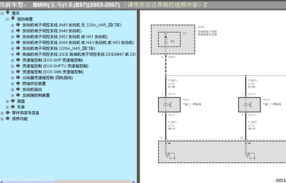Expand the 320si_N45_四门车 entry
Viewport: 286px width, 183px height.
coord(12,49)
